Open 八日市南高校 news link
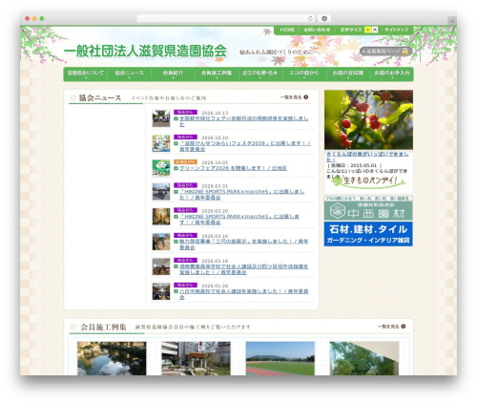 tap(243, 294)
